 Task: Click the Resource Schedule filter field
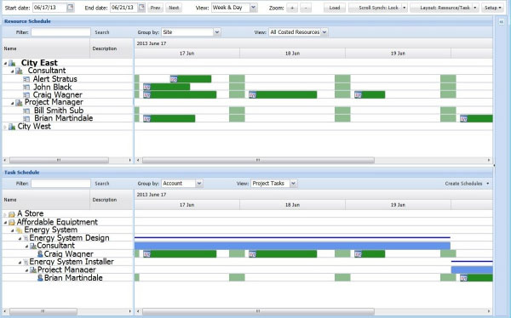(60, 32)
